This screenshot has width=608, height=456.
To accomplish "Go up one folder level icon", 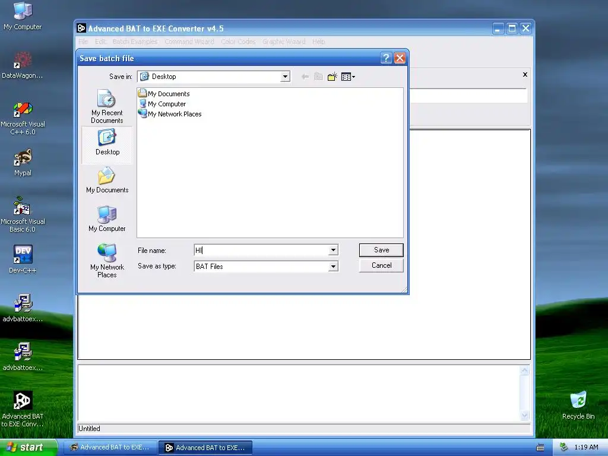I will [x=318, y=77].
